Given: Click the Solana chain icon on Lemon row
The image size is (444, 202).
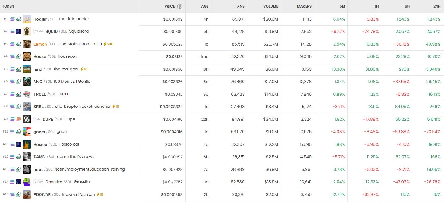Looking at the screenshot, I should [12, 44].
